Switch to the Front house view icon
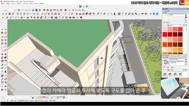The width and height of the screenshot is (189, 106). coord(51,10)
